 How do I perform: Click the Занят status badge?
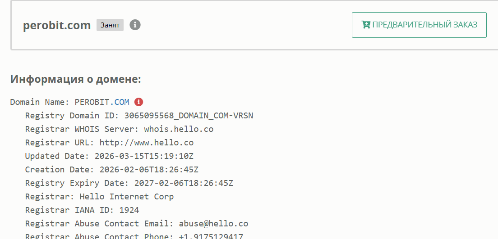[x=110, y=25]
